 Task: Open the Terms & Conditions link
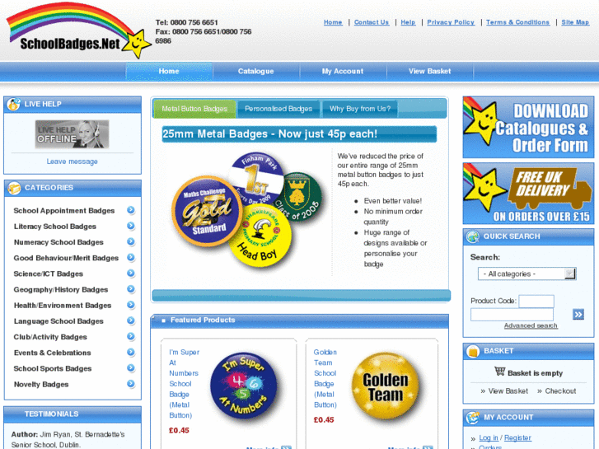click(517, 22)
